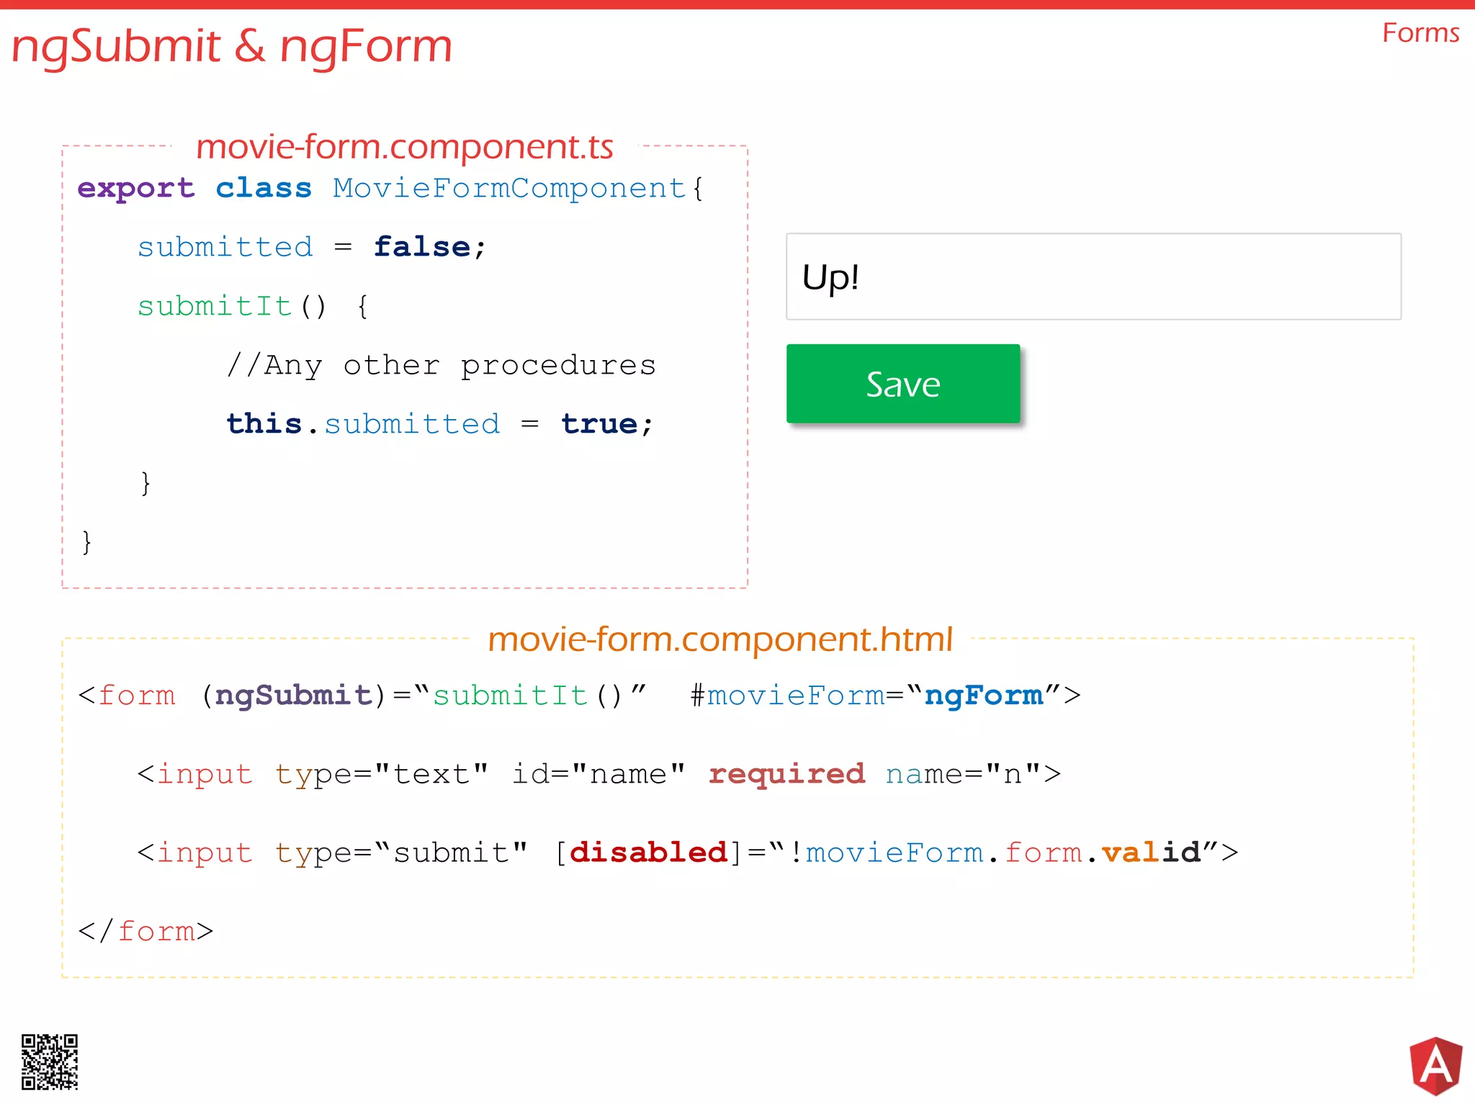Click the "ngSubmit & ngForm" slide title
Viewport: 1475px width, 1106px height.
[232, 47]
